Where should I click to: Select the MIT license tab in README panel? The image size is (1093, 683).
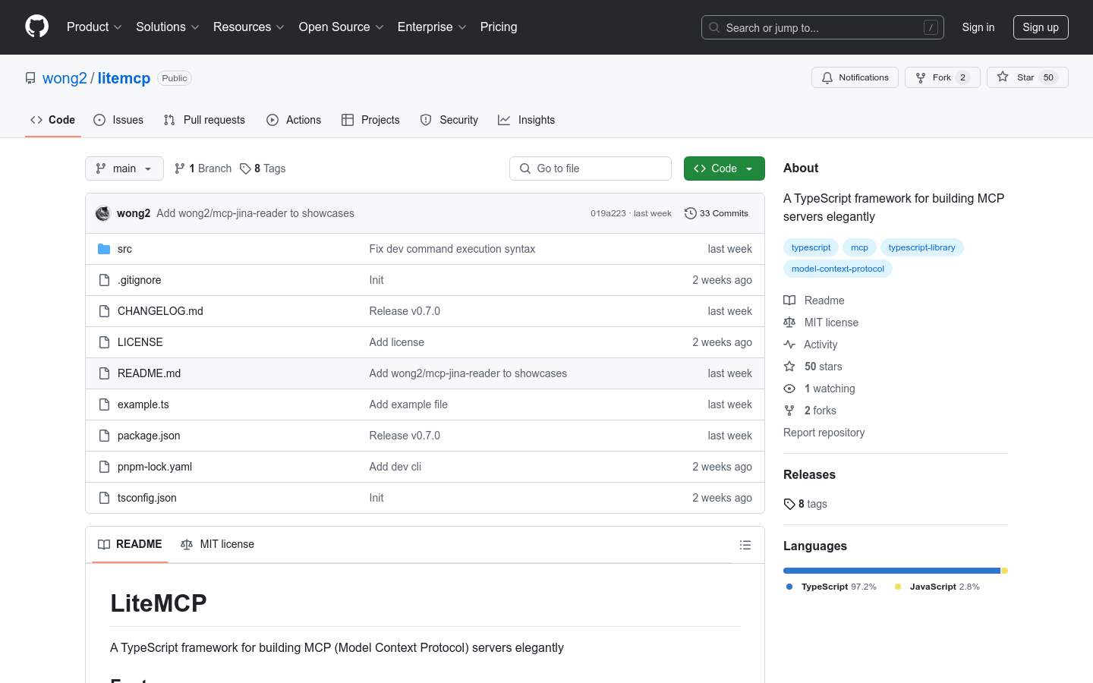click(x=218, y=544)
